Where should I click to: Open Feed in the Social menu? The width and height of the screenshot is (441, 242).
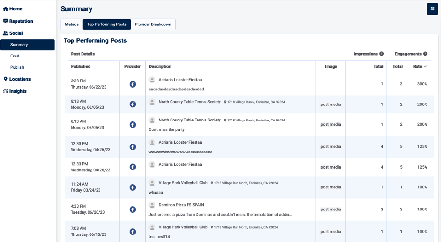tap(15, 56)
